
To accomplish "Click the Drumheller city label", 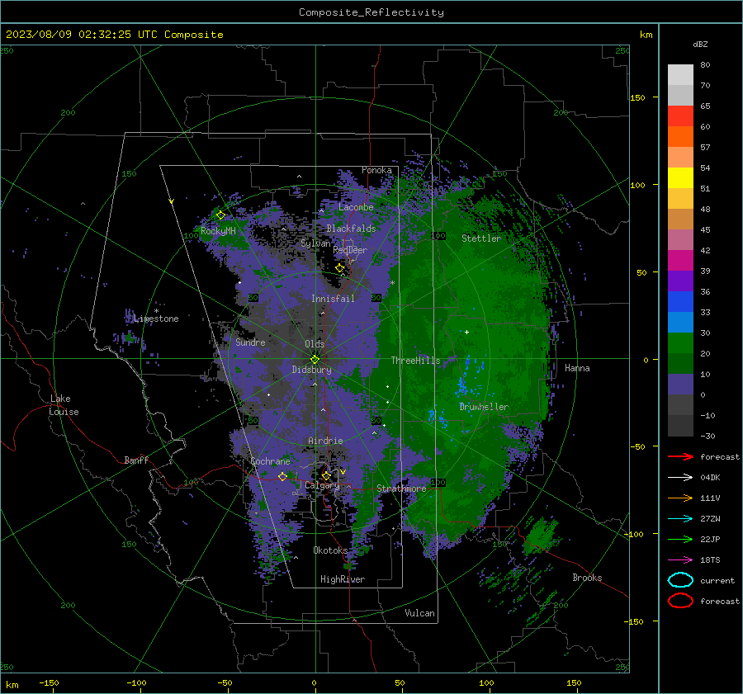I will coord(484,407).
